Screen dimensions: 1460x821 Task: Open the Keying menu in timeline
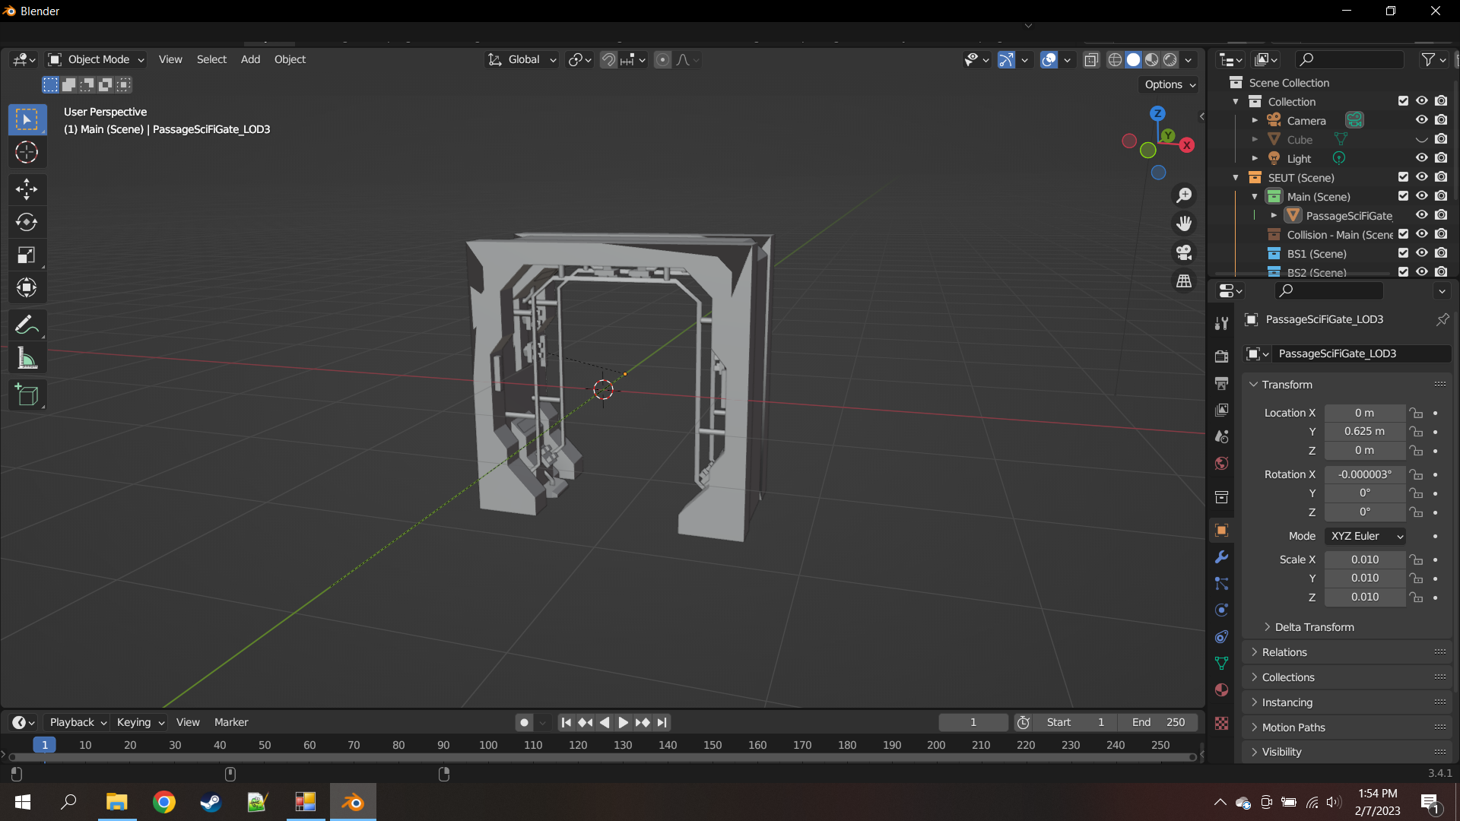pyautogui.click(x=141, y=722)
